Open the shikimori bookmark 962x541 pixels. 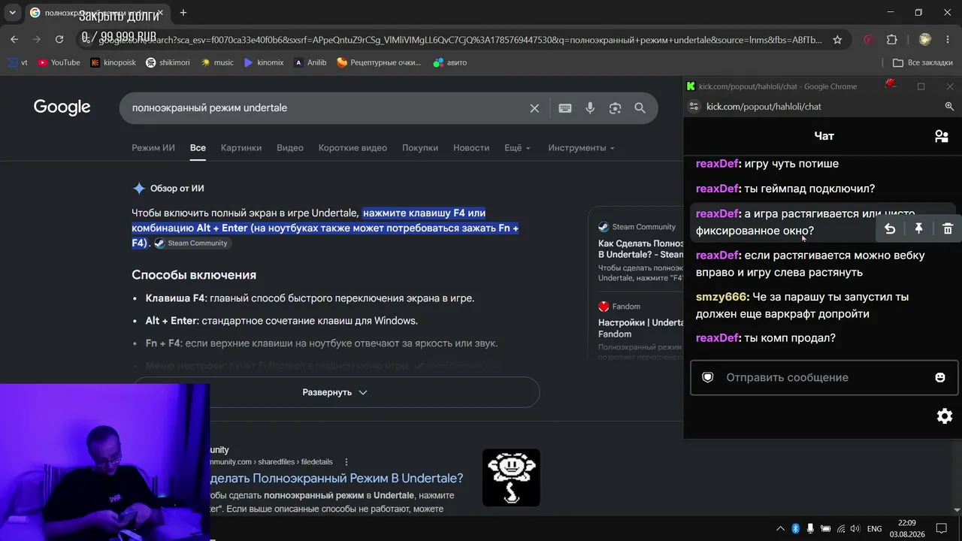[168, 62]
